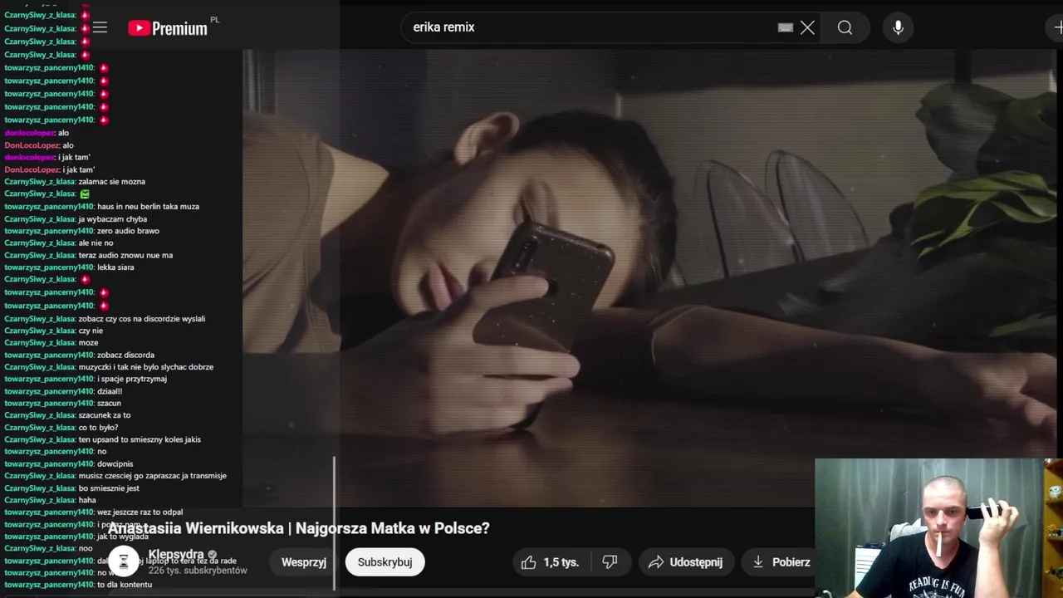Click chat message 'dowcipnis'
The image size is (1063, 598).
(x=115, y=464)
